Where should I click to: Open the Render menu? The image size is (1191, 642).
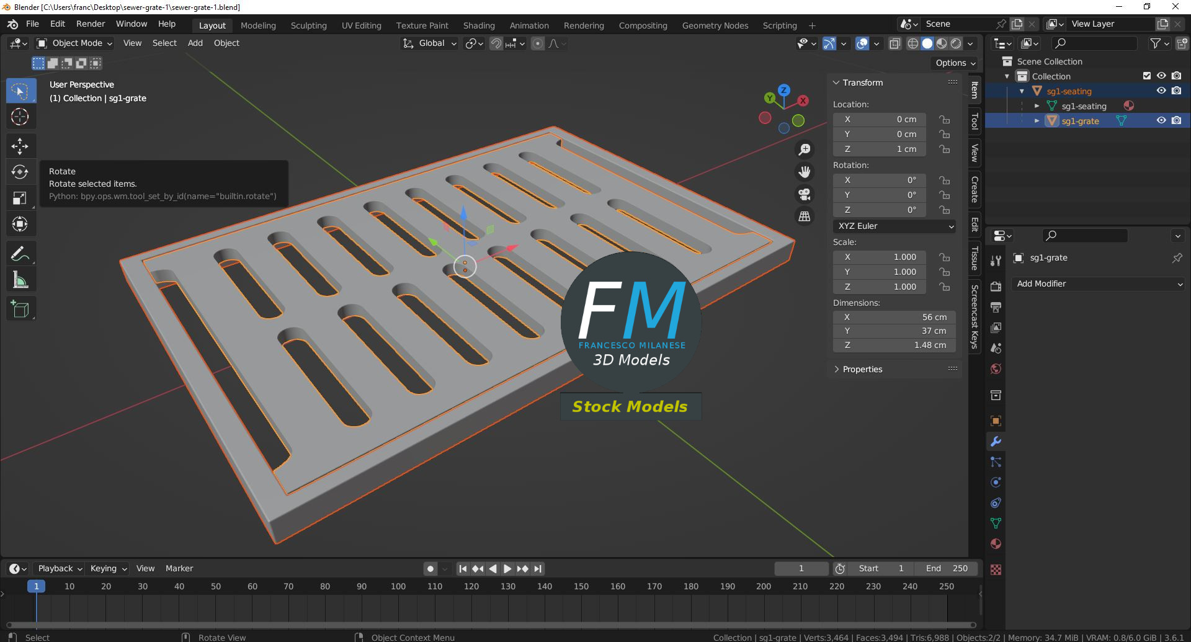pyautogui.click(x=91, y=24)
